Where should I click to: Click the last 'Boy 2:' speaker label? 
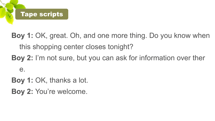pos(22,91)
